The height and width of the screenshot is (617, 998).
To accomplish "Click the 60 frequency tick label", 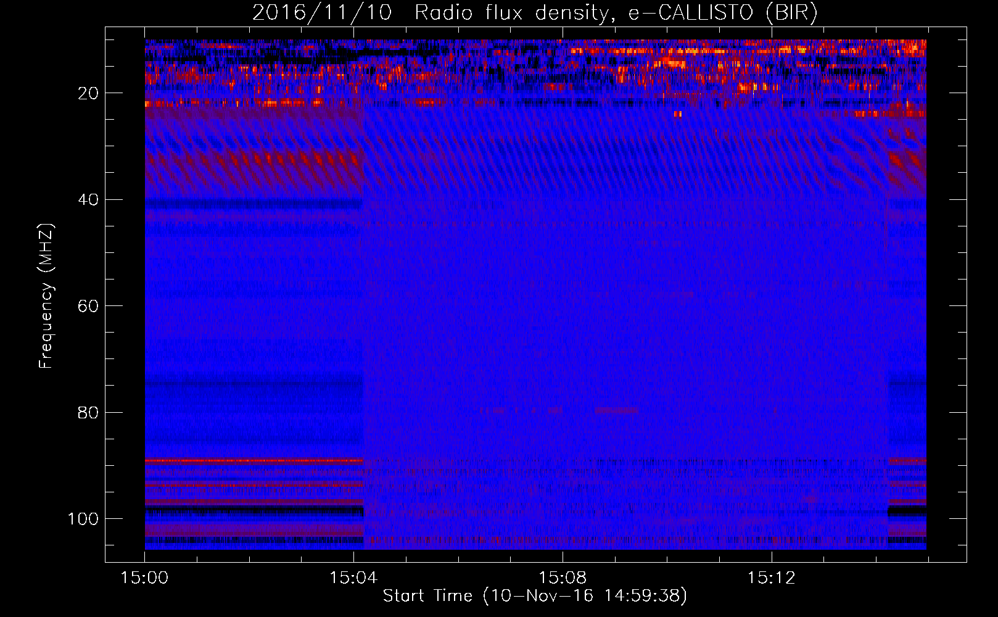I will (88, 306).
